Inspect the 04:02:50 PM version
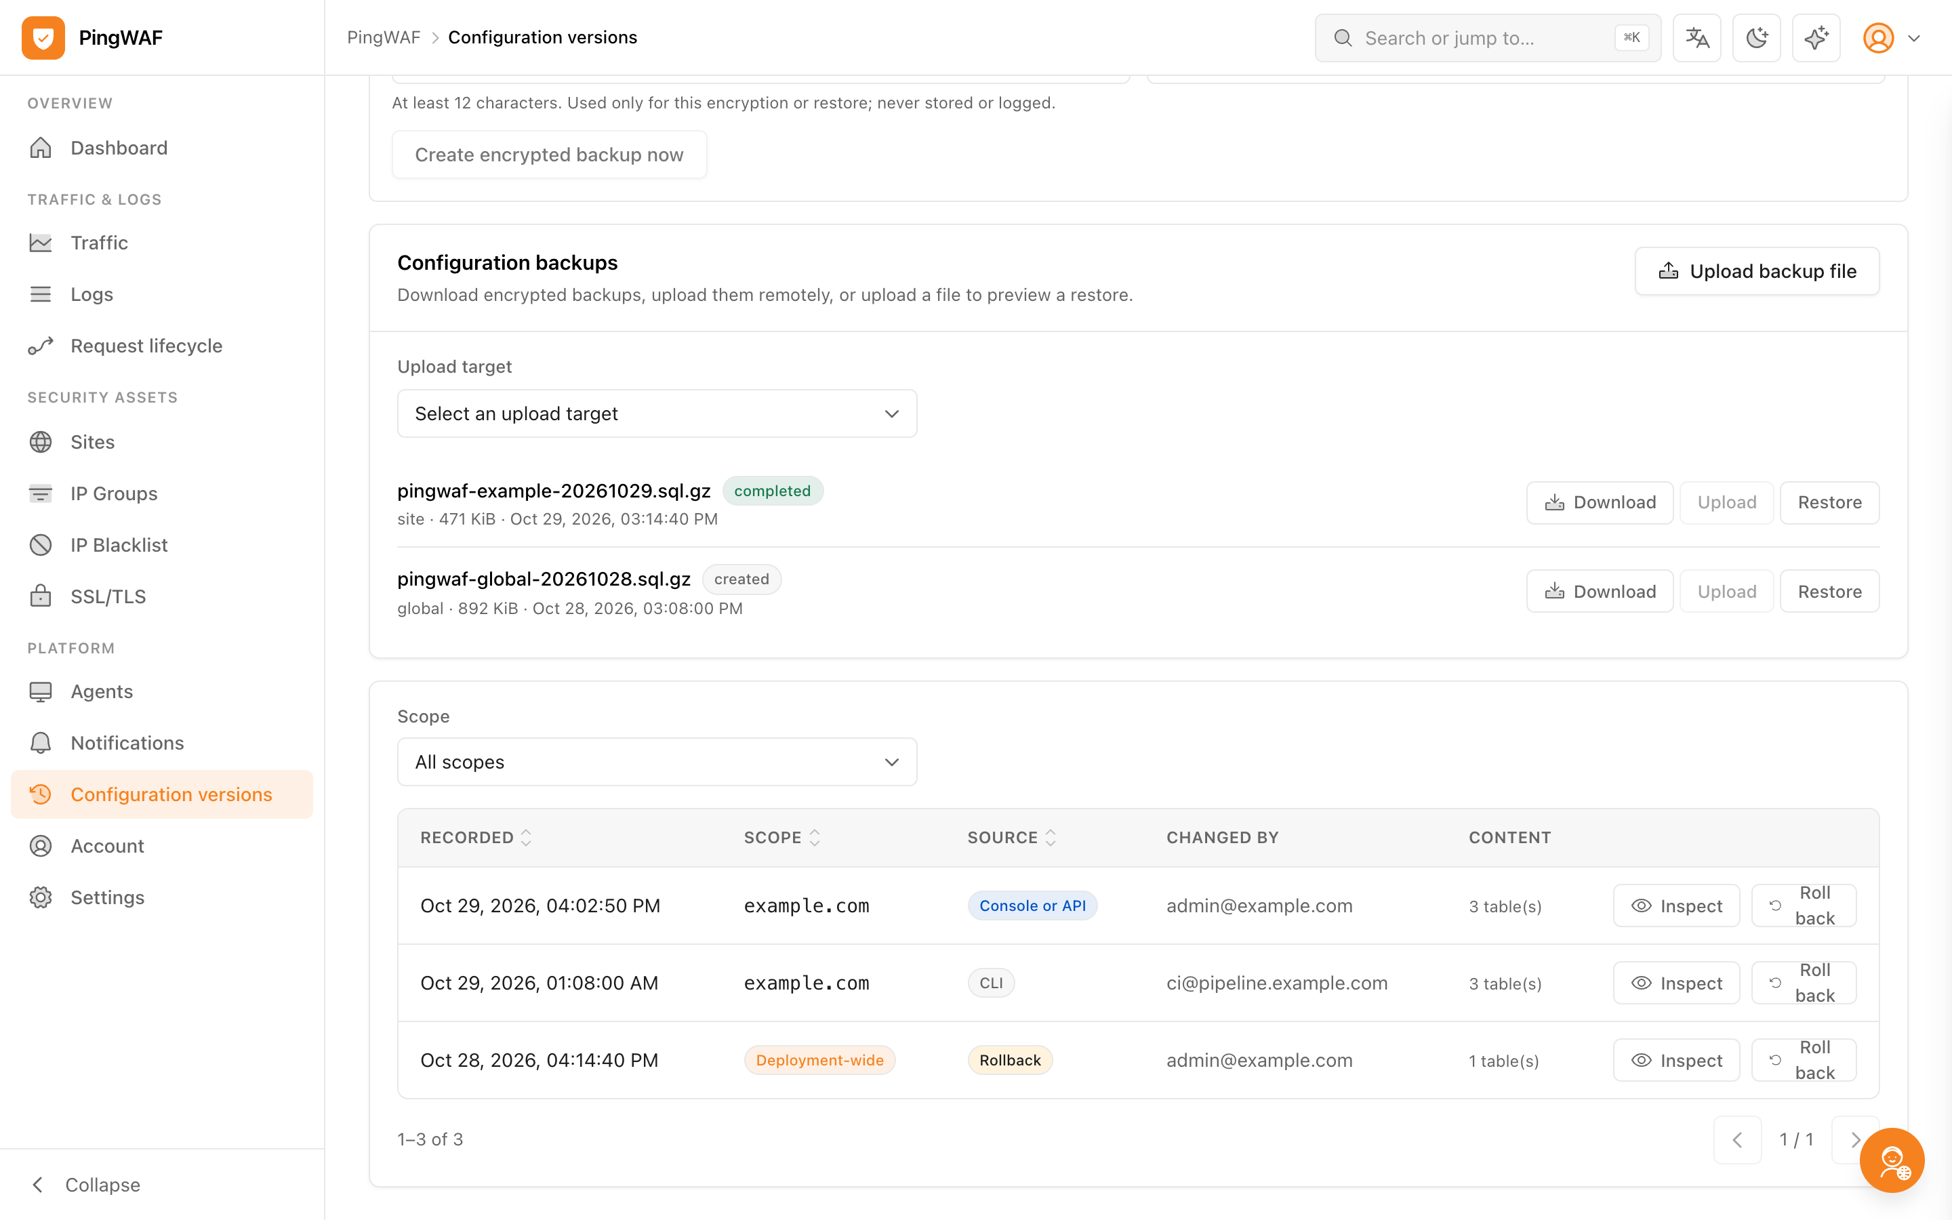The height and width of the screenshot is (1220, 1952). point(1676,906)
